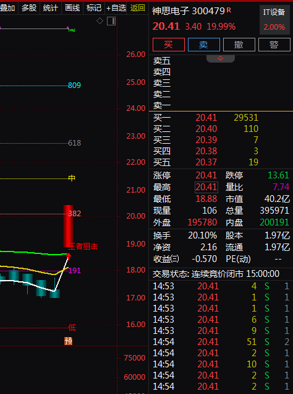Screen dimensions: 293x394
Task: Click the 中 middle level label
Action: point(72,178)
